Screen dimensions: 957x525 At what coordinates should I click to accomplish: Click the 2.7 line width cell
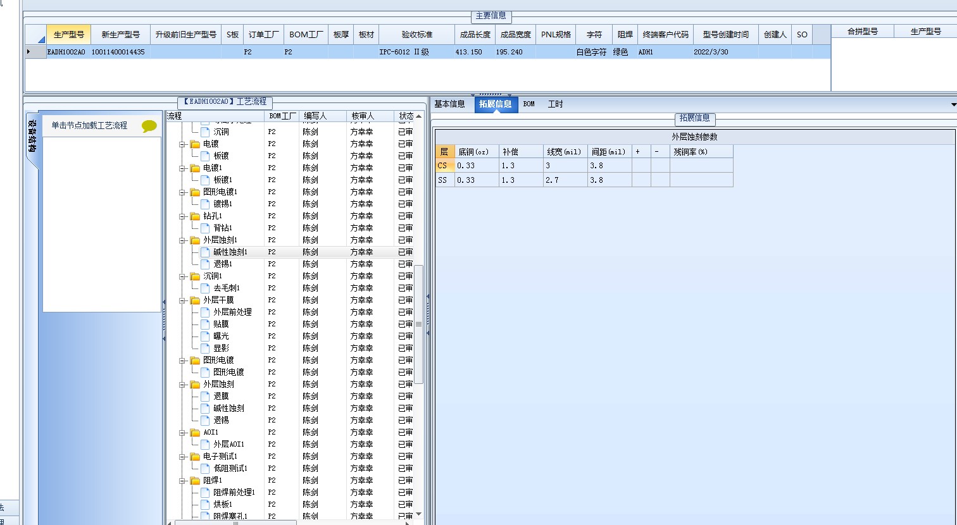click(565, 180)
